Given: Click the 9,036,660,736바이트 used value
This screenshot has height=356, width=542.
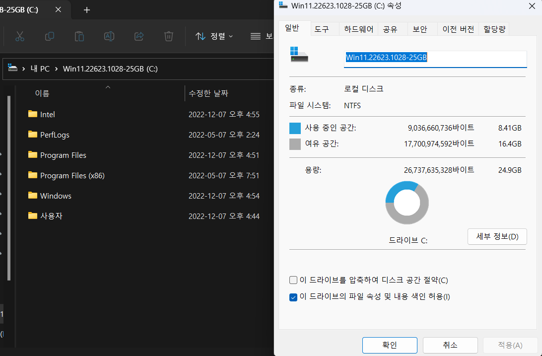Looking at the screenshot, I should [x=441, y=128].
